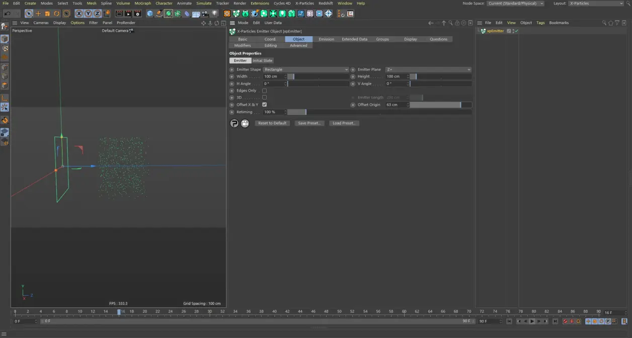Image resolution: width=632 pixels, height=338 pixels.
Task: Select the xpEmitter object in the Object Manager
Action: pos(495,31)
